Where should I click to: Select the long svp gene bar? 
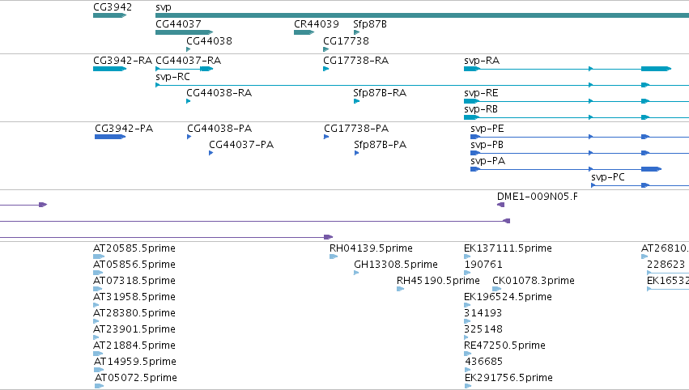click(x=423, y=15)
